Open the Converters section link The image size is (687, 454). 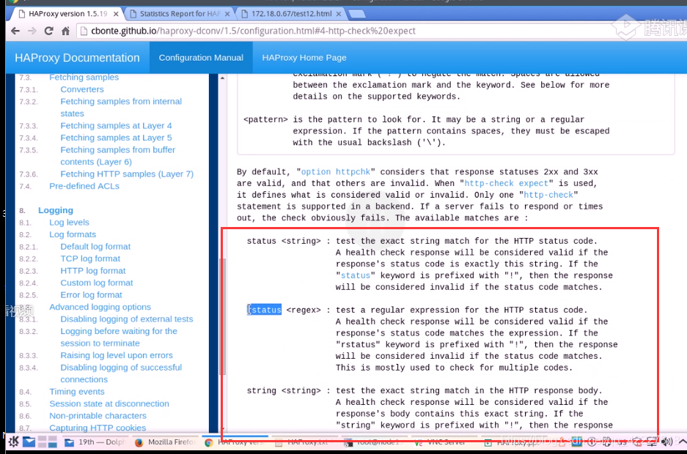82,89
